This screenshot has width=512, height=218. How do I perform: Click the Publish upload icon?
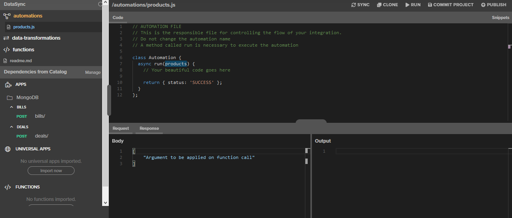click(483, 5)
